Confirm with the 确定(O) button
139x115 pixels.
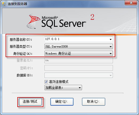[x=62, y=102]
